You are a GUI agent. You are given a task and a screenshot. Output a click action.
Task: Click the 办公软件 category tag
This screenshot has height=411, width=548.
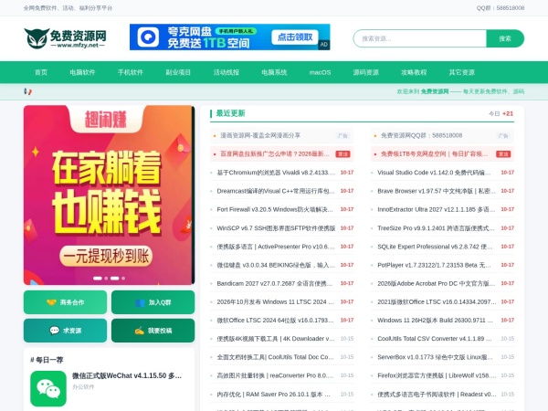pyautogui.click(x=83, y=387)
